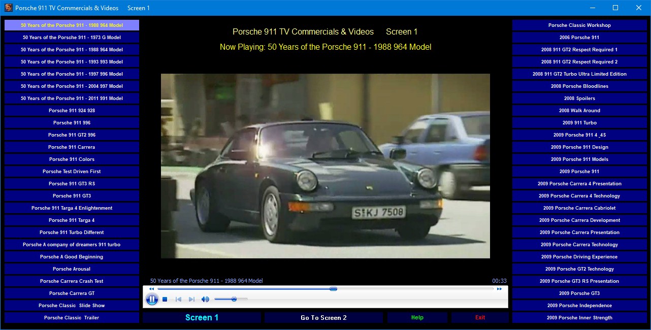Play 2009 Porsche 911 Design

tap(579, 147)
